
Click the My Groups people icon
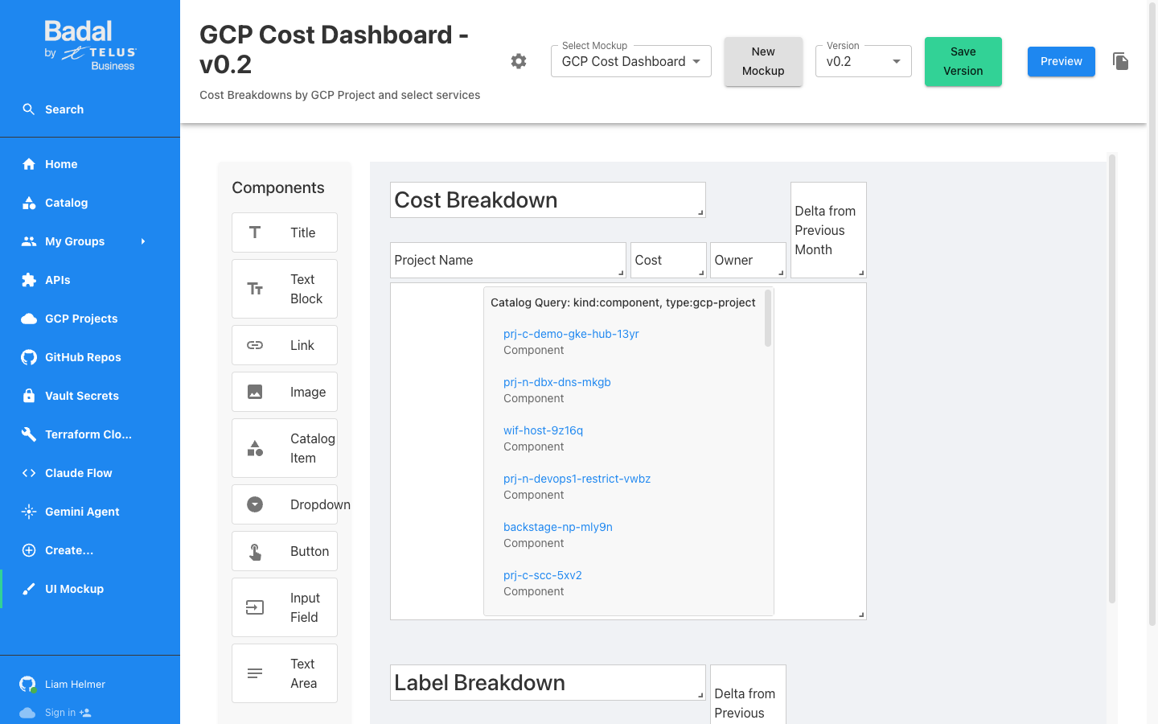(29, 241)
